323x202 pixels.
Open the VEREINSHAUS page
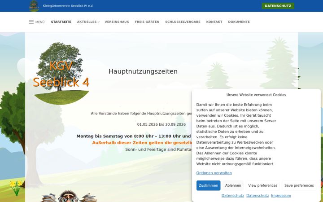click(117, 22)
